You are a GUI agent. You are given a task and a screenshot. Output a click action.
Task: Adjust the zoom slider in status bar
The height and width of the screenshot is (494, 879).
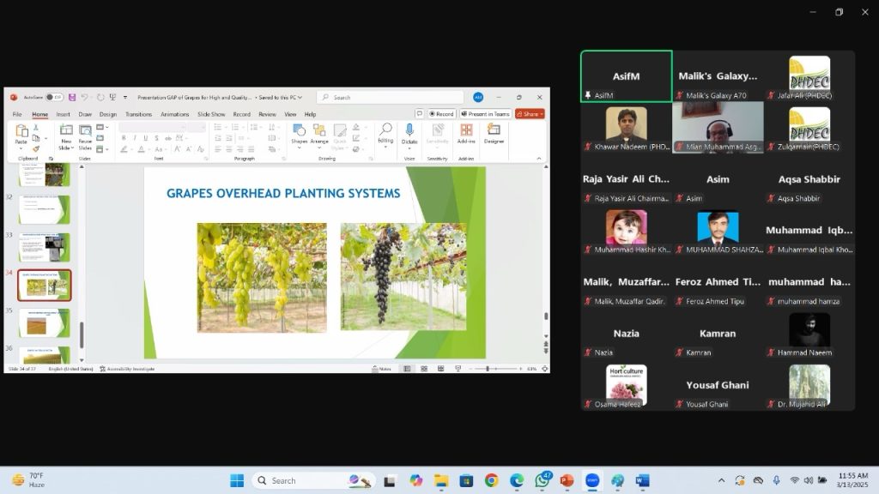point(488,369)
